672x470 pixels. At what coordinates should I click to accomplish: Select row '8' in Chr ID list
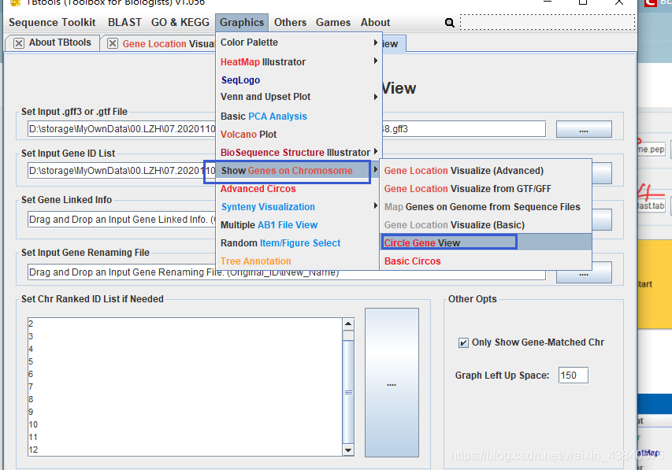pyautogui.click(x=185, y=399)
